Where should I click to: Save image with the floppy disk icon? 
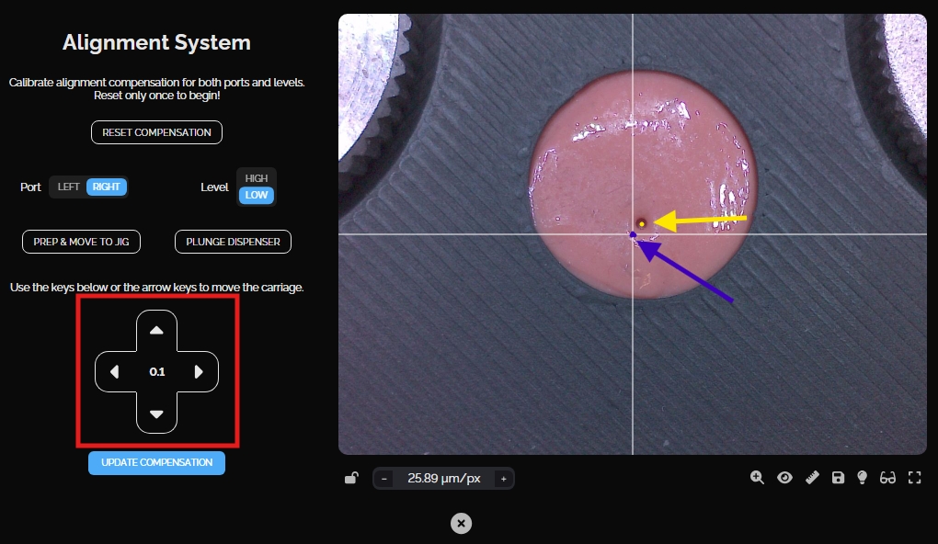(838, 478)
